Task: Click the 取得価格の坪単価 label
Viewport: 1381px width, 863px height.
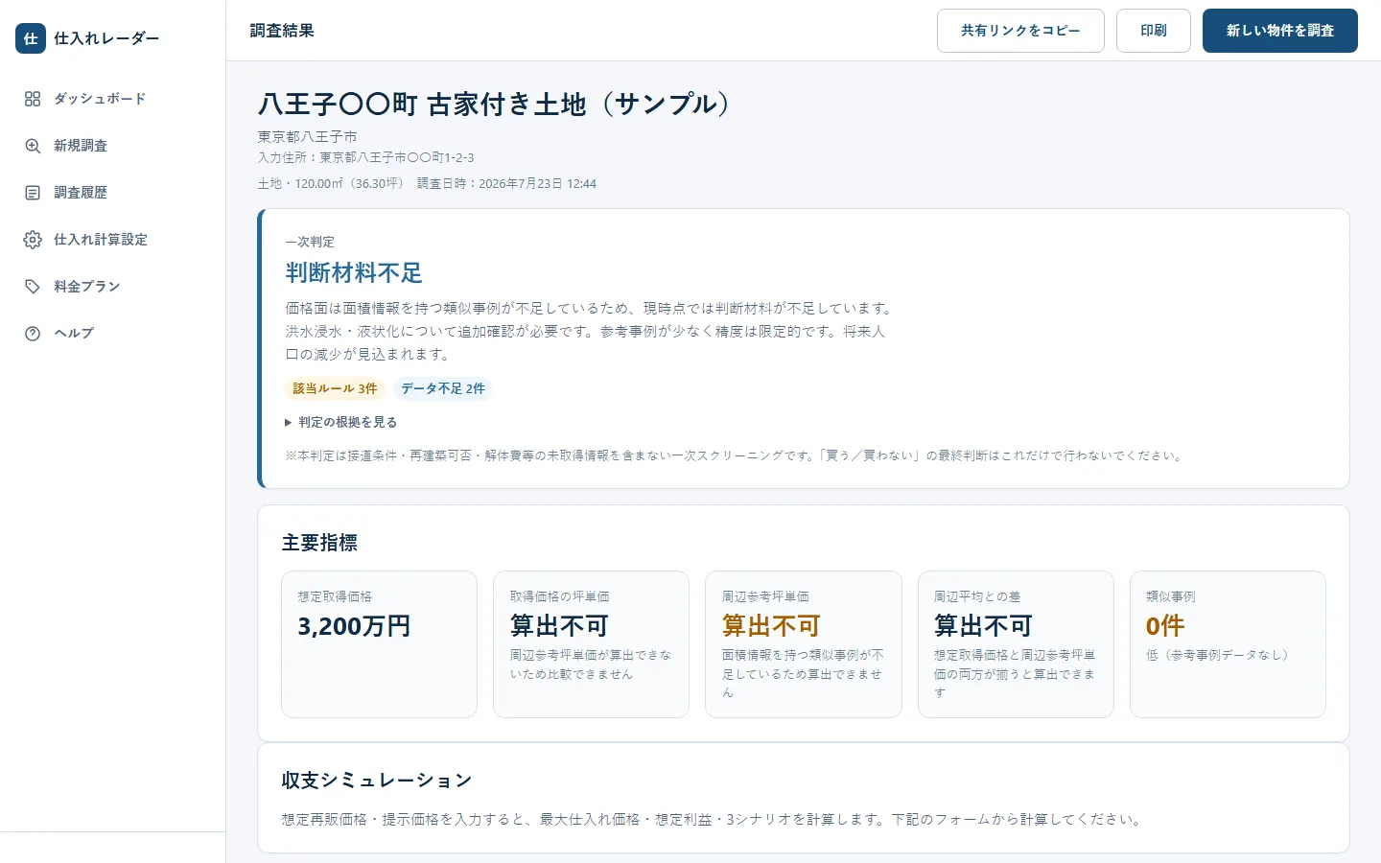Action: (559, 596)
